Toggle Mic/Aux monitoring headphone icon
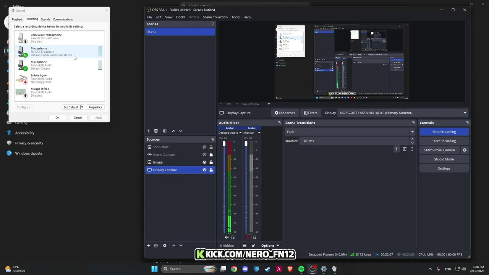This screenshot has width=489, height=275. (x=255, y=238)
